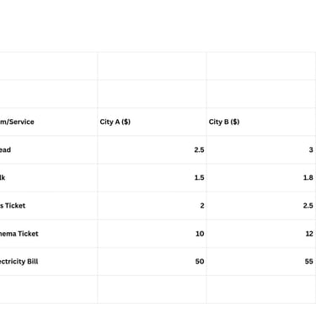Select the City A ($) header cell

[x=152, y=122]
